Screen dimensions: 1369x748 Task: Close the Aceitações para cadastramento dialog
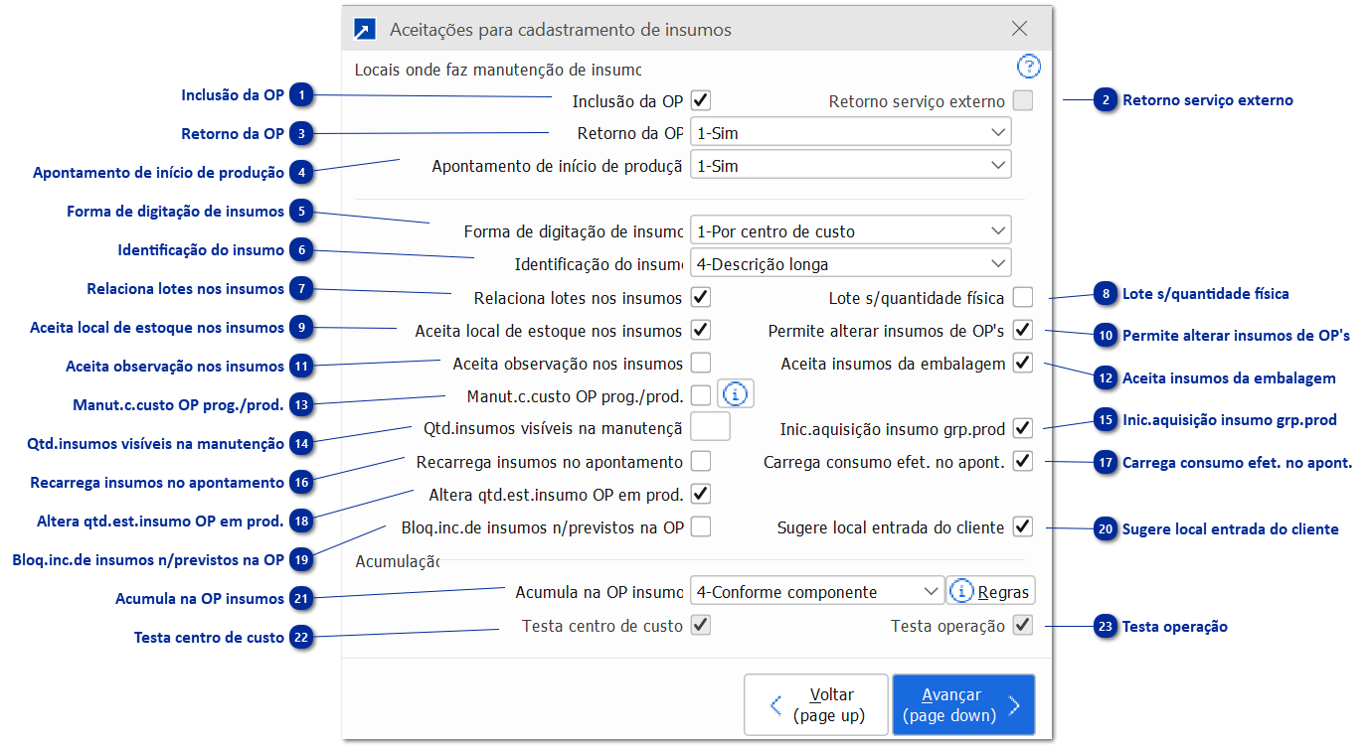click(x=1019, y=29)
